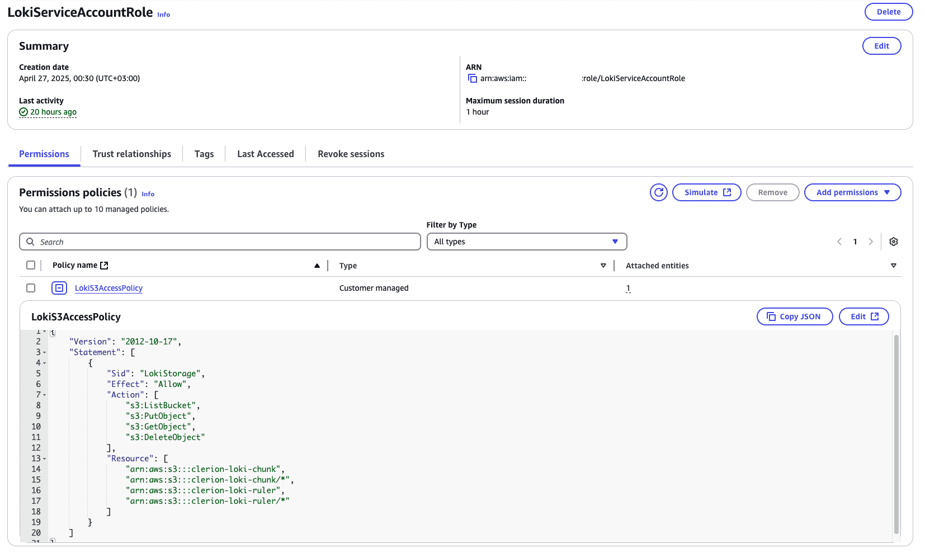Edit the LokiS3AccessPolicy policy

[864, 316]
